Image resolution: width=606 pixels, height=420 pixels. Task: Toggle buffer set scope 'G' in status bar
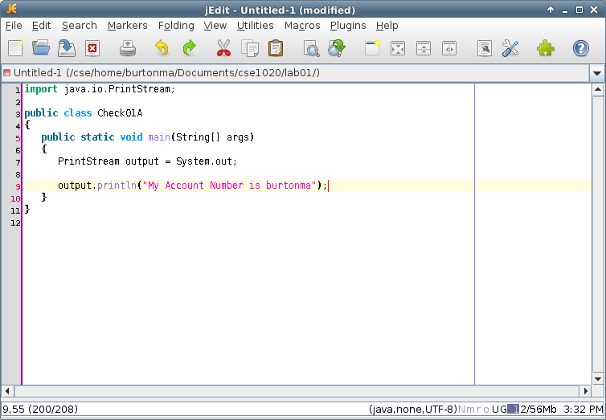(503, 410)
